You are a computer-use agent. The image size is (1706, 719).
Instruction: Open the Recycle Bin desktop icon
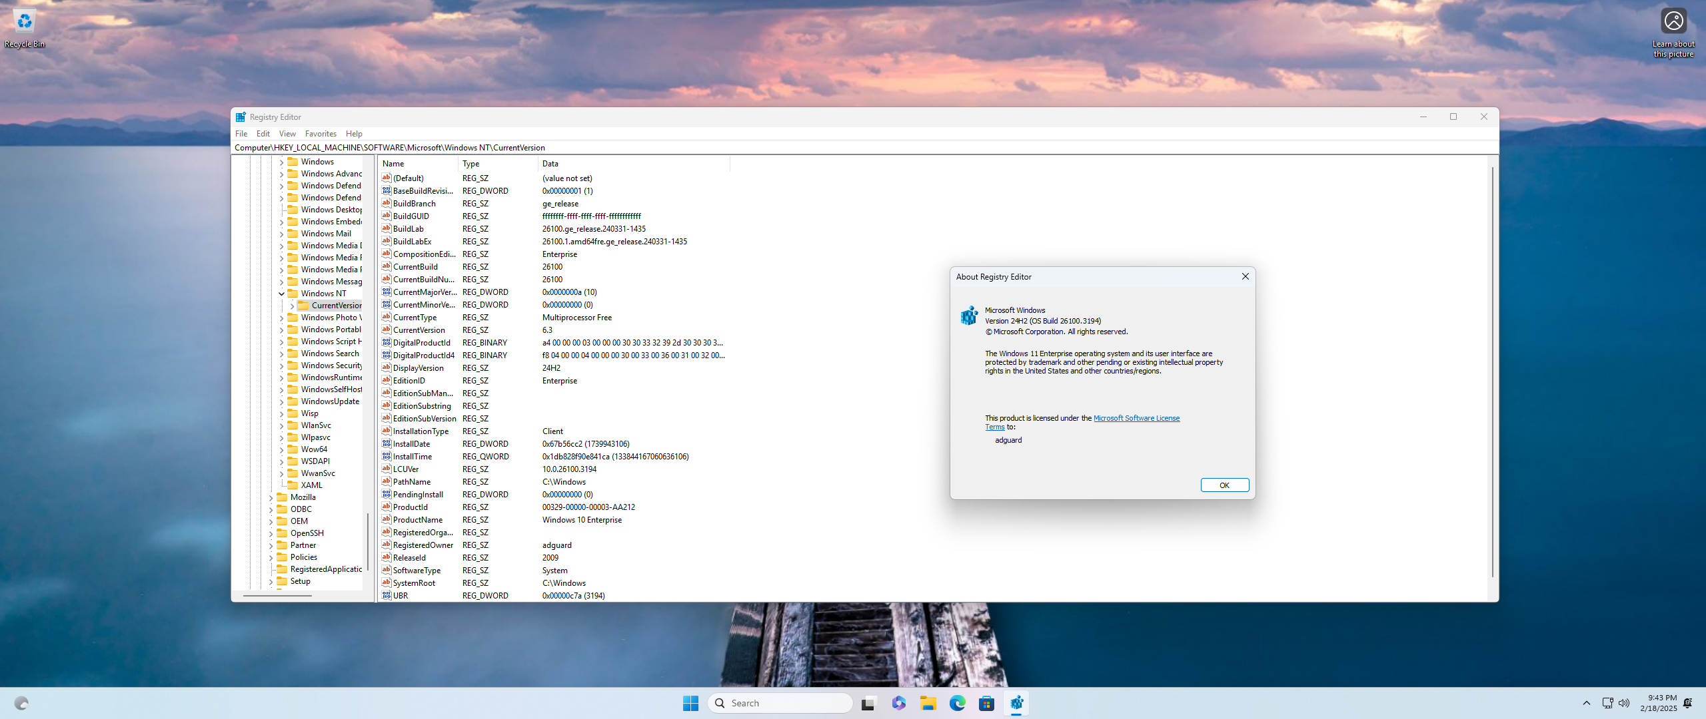tap(25, 29)
